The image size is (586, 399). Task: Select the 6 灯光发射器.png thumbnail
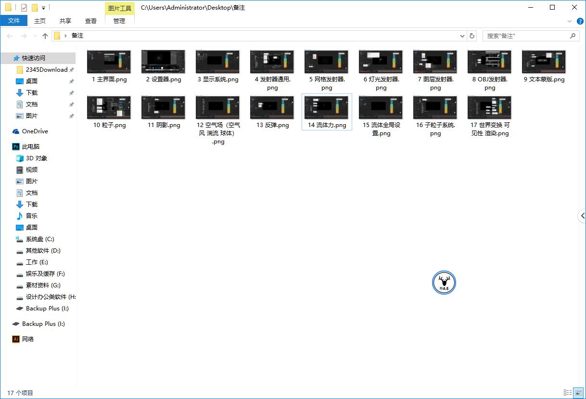point(381,62)
